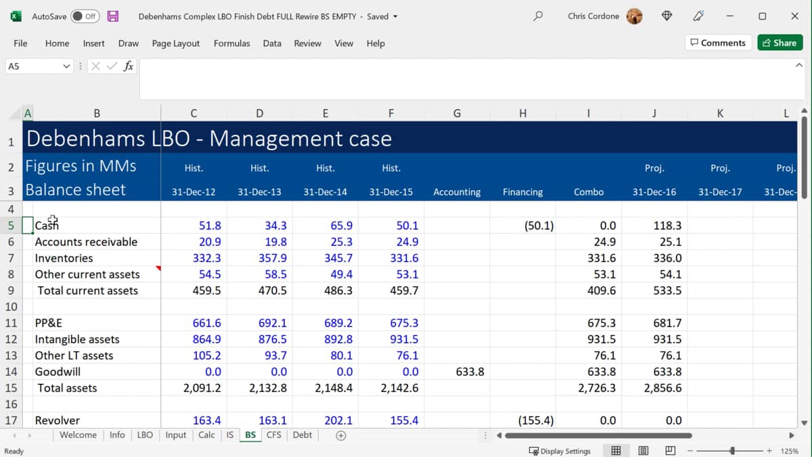Screen dimensions: 812x457
Task: Click the financing (50.1) cash cell
Action: 522,225
